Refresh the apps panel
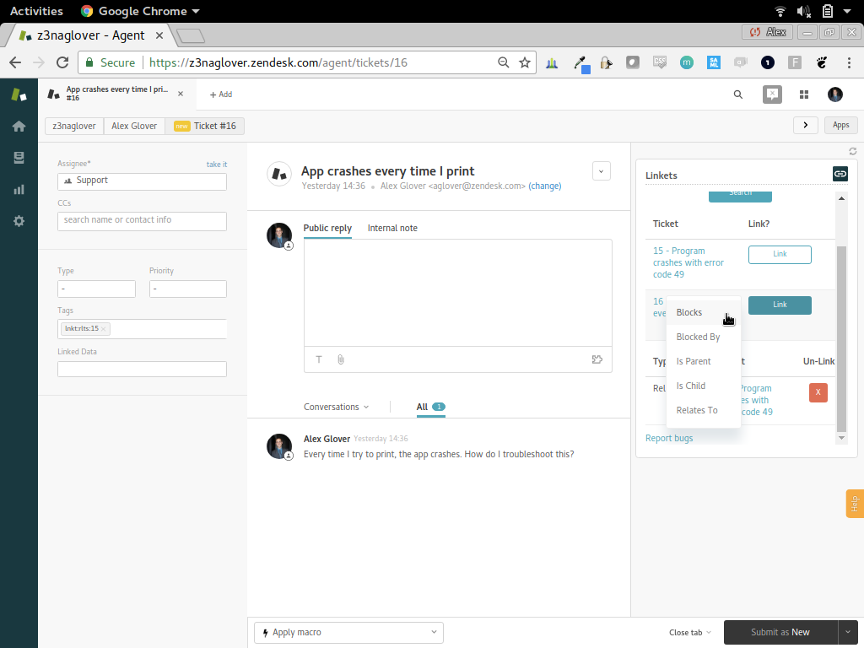The image size is (864, 648). click(853, 151)
